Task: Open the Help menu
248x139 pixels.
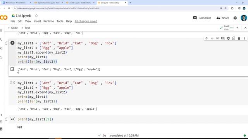Action: point(69,21)
